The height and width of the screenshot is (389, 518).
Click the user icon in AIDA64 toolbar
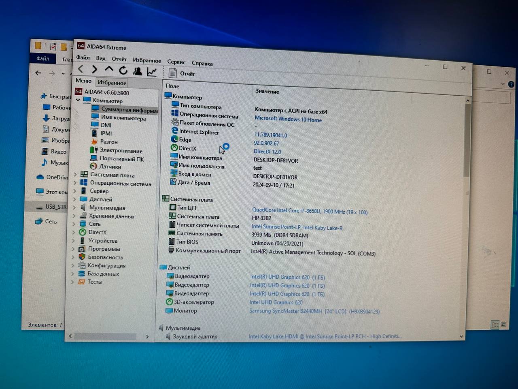pos(138,71)
